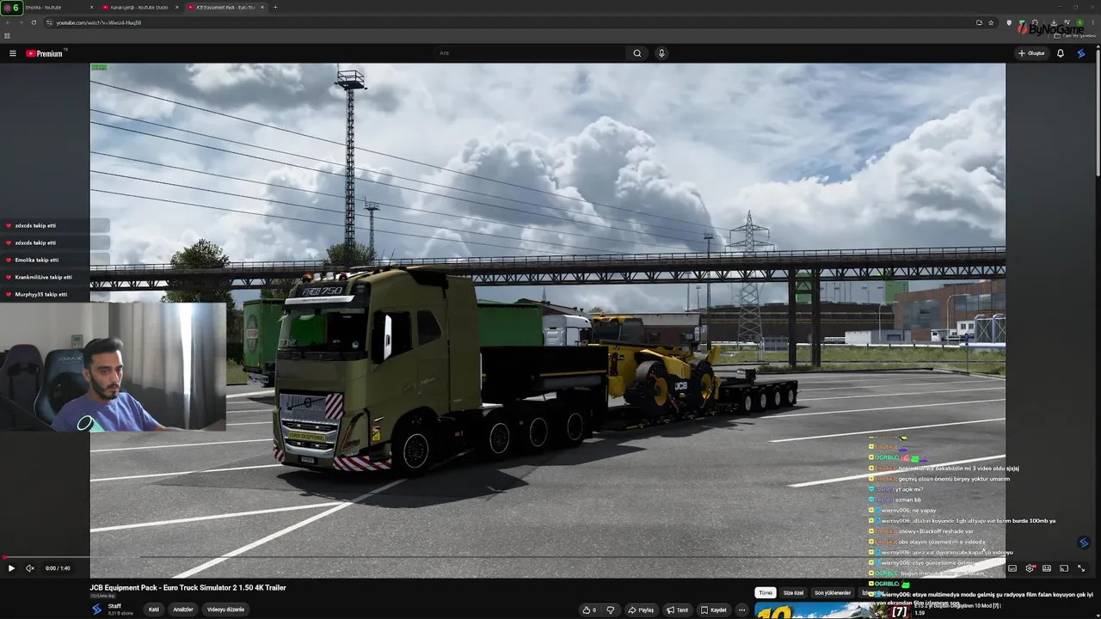The width and height of the screenshot is (1101, 619).
Task: Bookmark this page with the star
Action: [991, 22]
